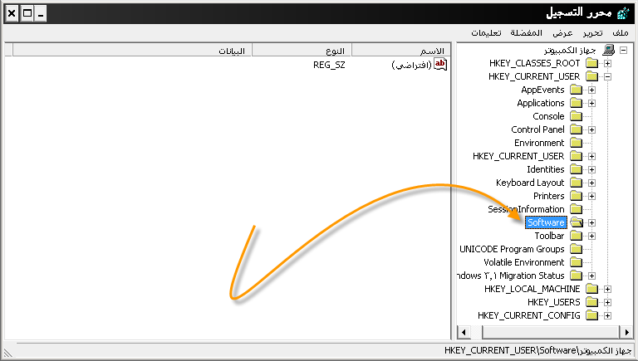Expand the Toolbar key
The image size is (638, 361).
coord(592,236)
